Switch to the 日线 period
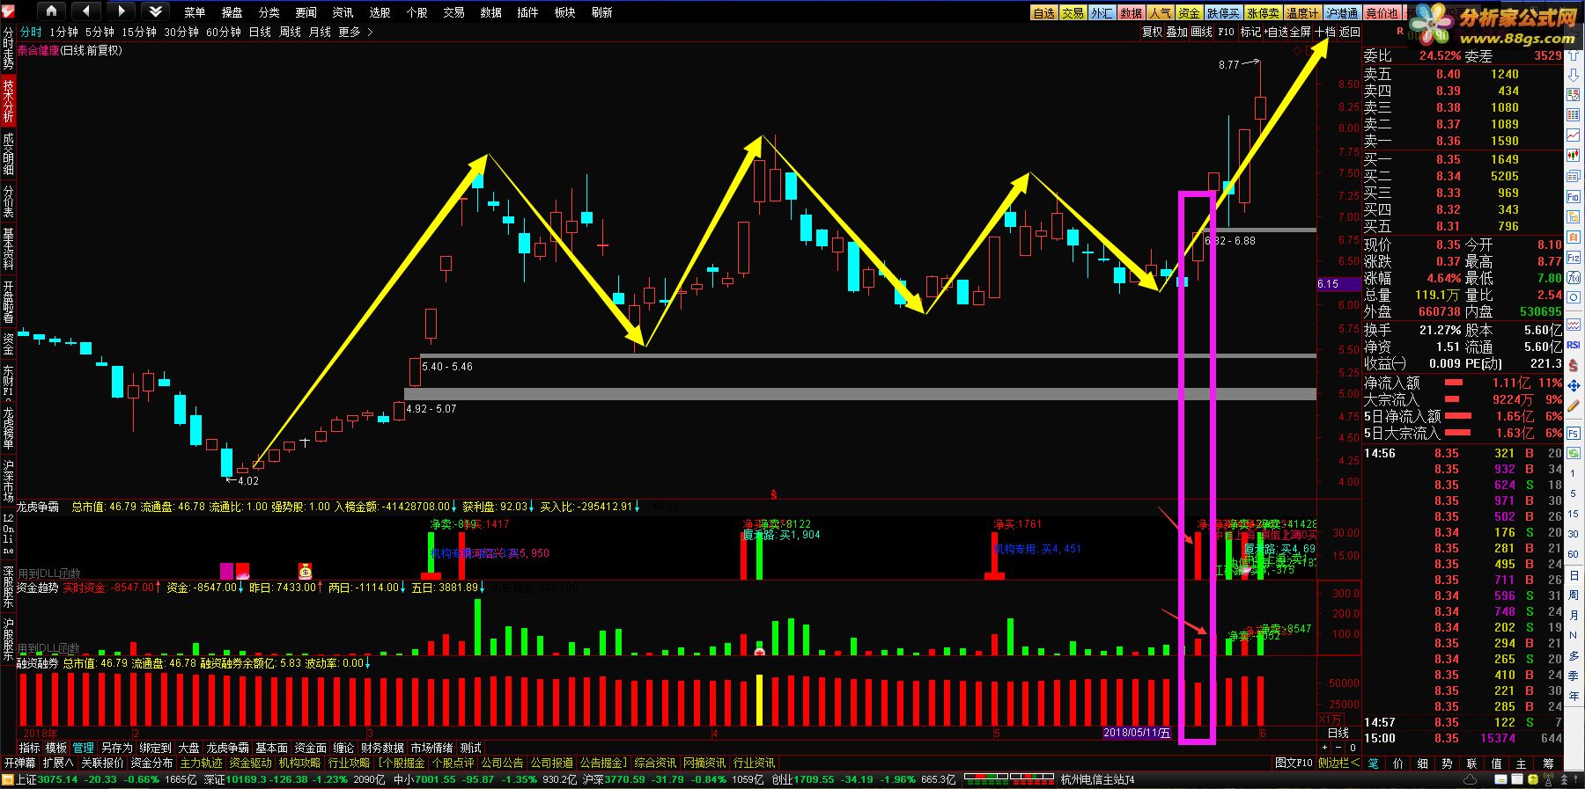 pos(260,32)
